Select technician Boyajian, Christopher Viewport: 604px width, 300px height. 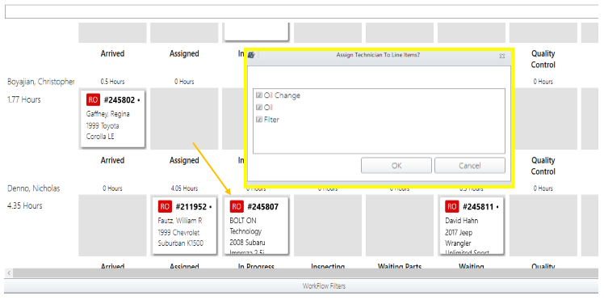tap(41, 82)
